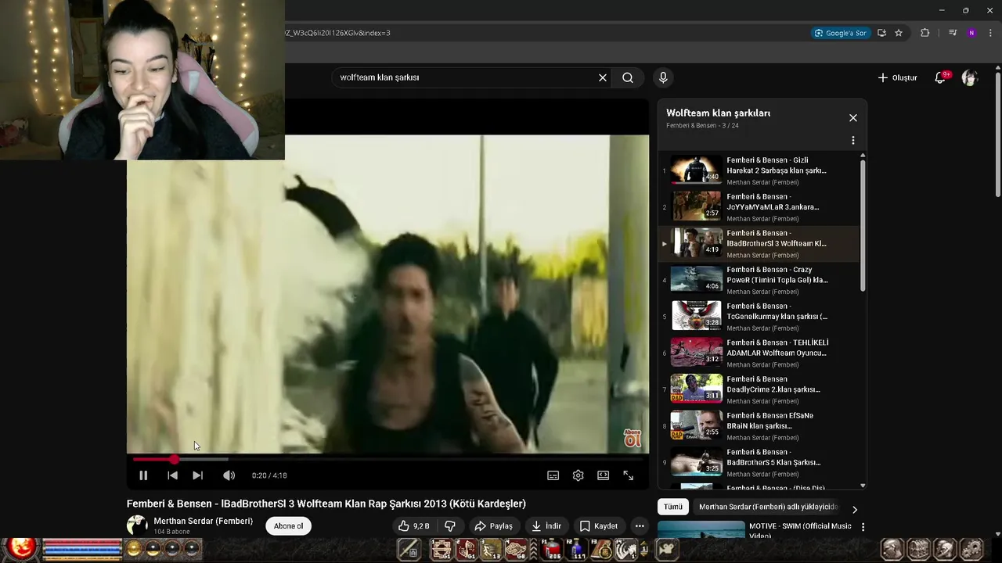Close the Wolfteam klan şarkıları playlist panel

click(x=853, y=118)
